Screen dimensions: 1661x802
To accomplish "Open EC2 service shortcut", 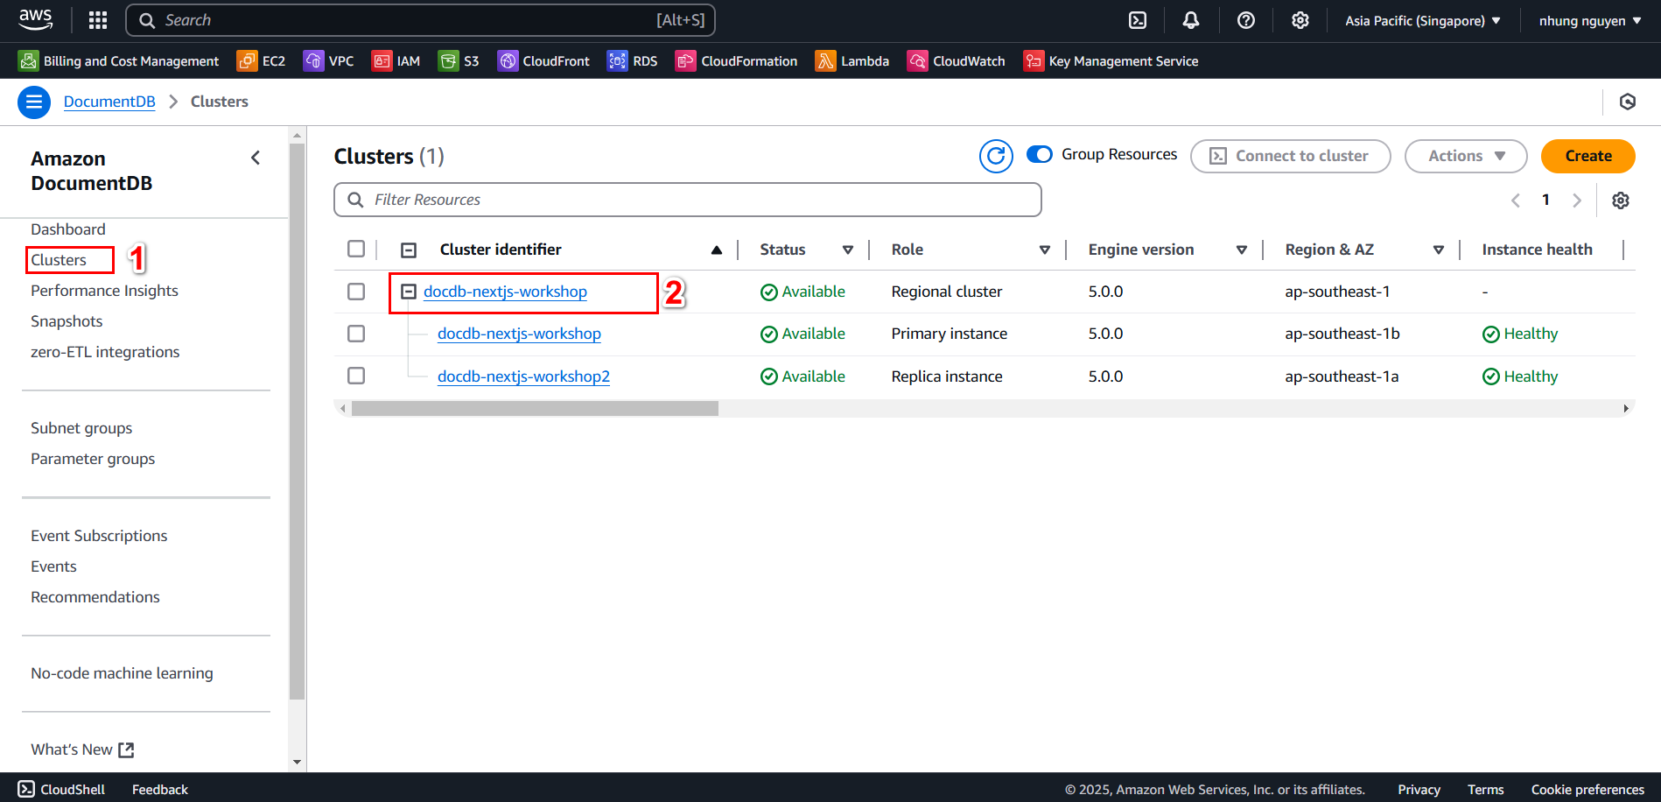I will pyautogui.click(x=261, y=60).
